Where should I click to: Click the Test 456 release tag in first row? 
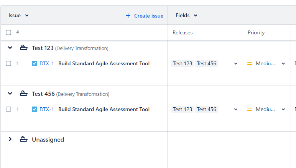206,64
